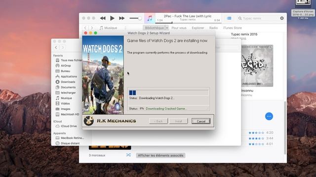Switch to the Pour vous tab

pyautogui.click(x=179, y=28)
